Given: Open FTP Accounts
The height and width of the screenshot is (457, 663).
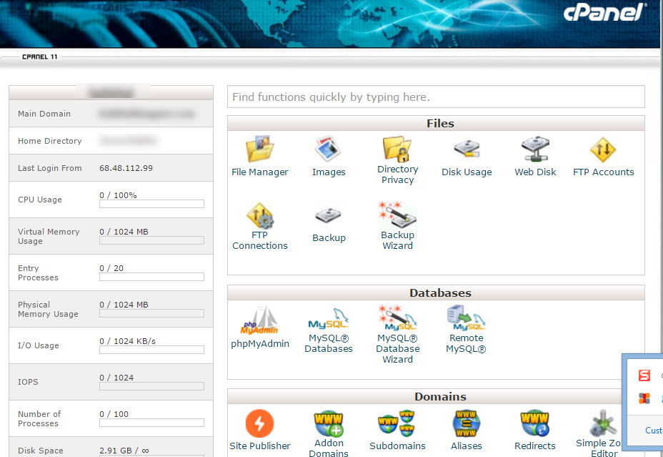Looking at the screenshot, I should [x=603, y=149].
